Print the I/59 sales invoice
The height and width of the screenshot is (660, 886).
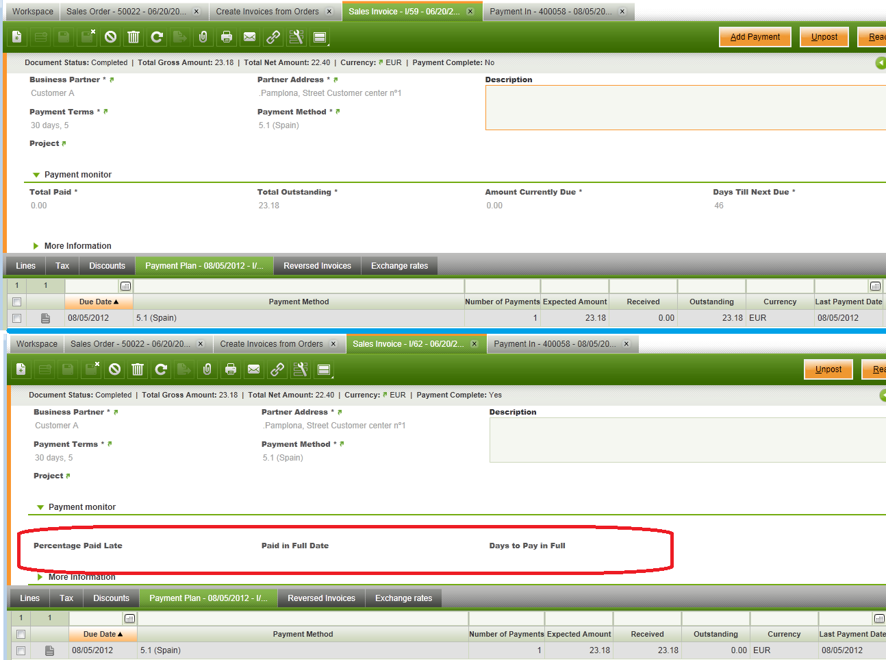click(x=227, y=37)
